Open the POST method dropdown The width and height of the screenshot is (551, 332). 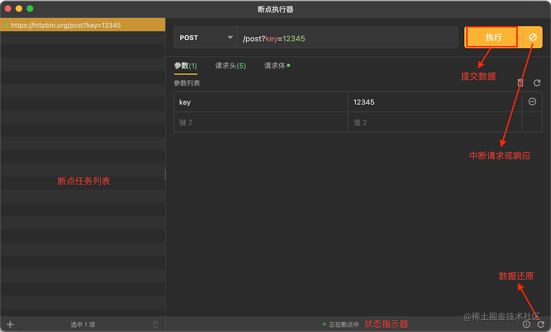(201, 37)
